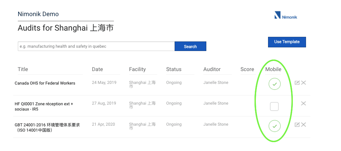Sort by the Auditor column header
This screenshot has width=341, height=151.
[x=212, y=69]
